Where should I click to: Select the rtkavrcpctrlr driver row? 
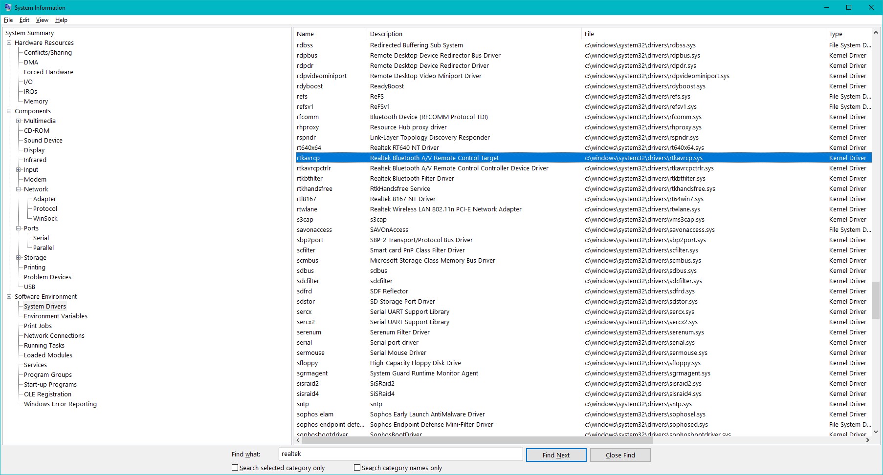(583, 168)
